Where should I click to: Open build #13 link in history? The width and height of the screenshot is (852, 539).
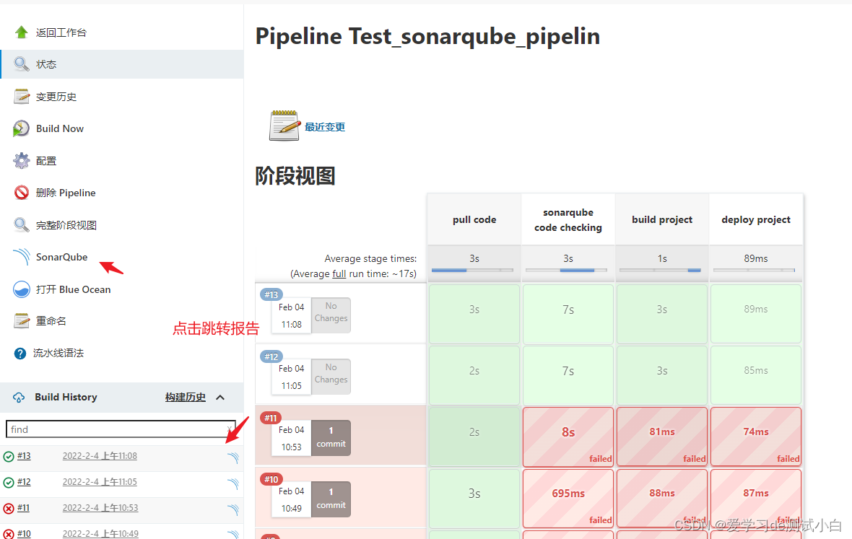click(24, 456)
